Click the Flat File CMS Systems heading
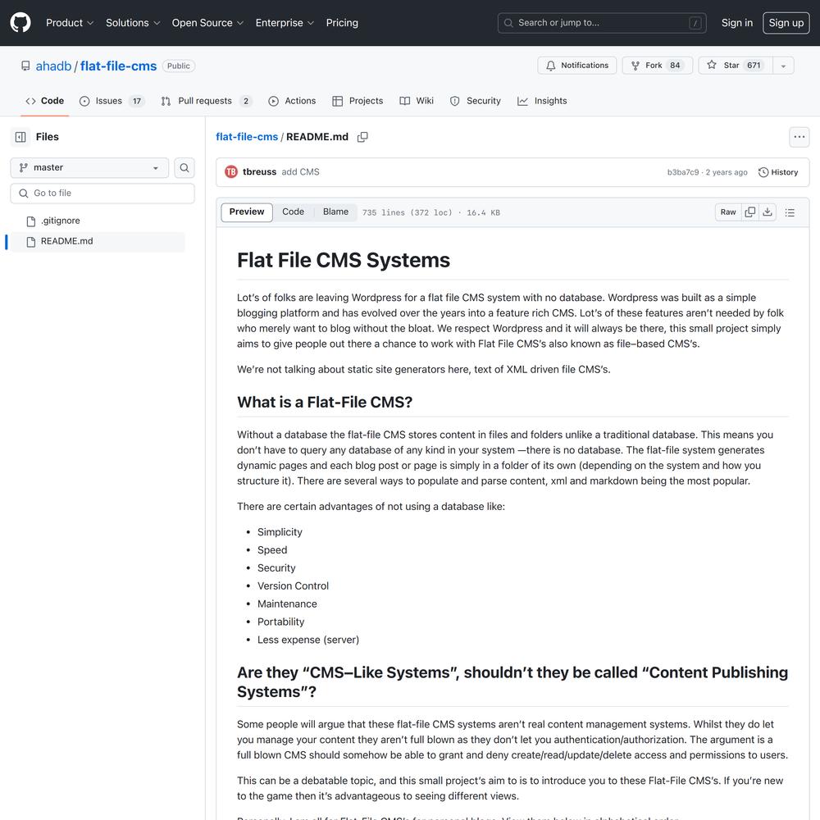 pos(344,261)
